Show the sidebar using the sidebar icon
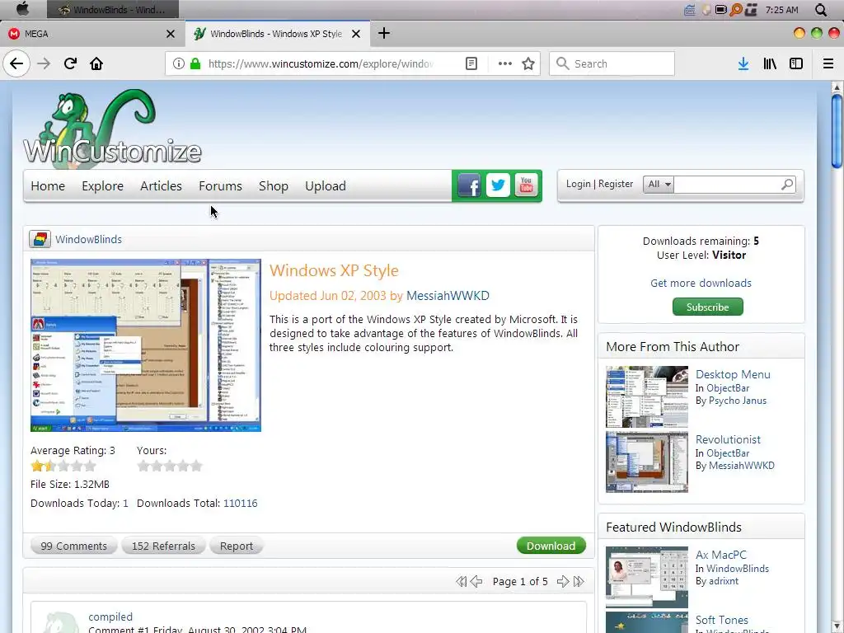Screen dimensions: 844x633 coord(796,63)
